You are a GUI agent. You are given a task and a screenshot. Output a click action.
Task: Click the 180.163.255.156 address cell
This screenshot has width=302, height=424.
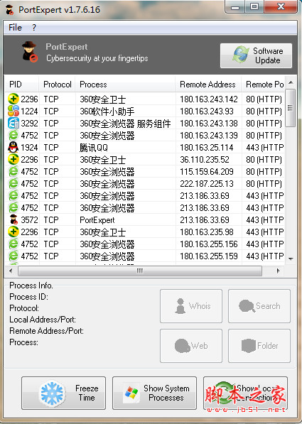(209, 244)
